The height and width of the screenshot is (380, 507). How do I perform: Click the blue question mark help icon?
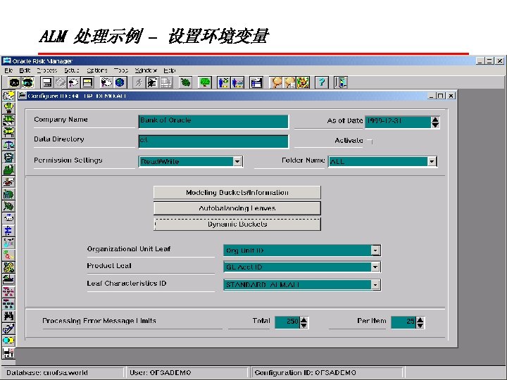click(x=321, y=83)
